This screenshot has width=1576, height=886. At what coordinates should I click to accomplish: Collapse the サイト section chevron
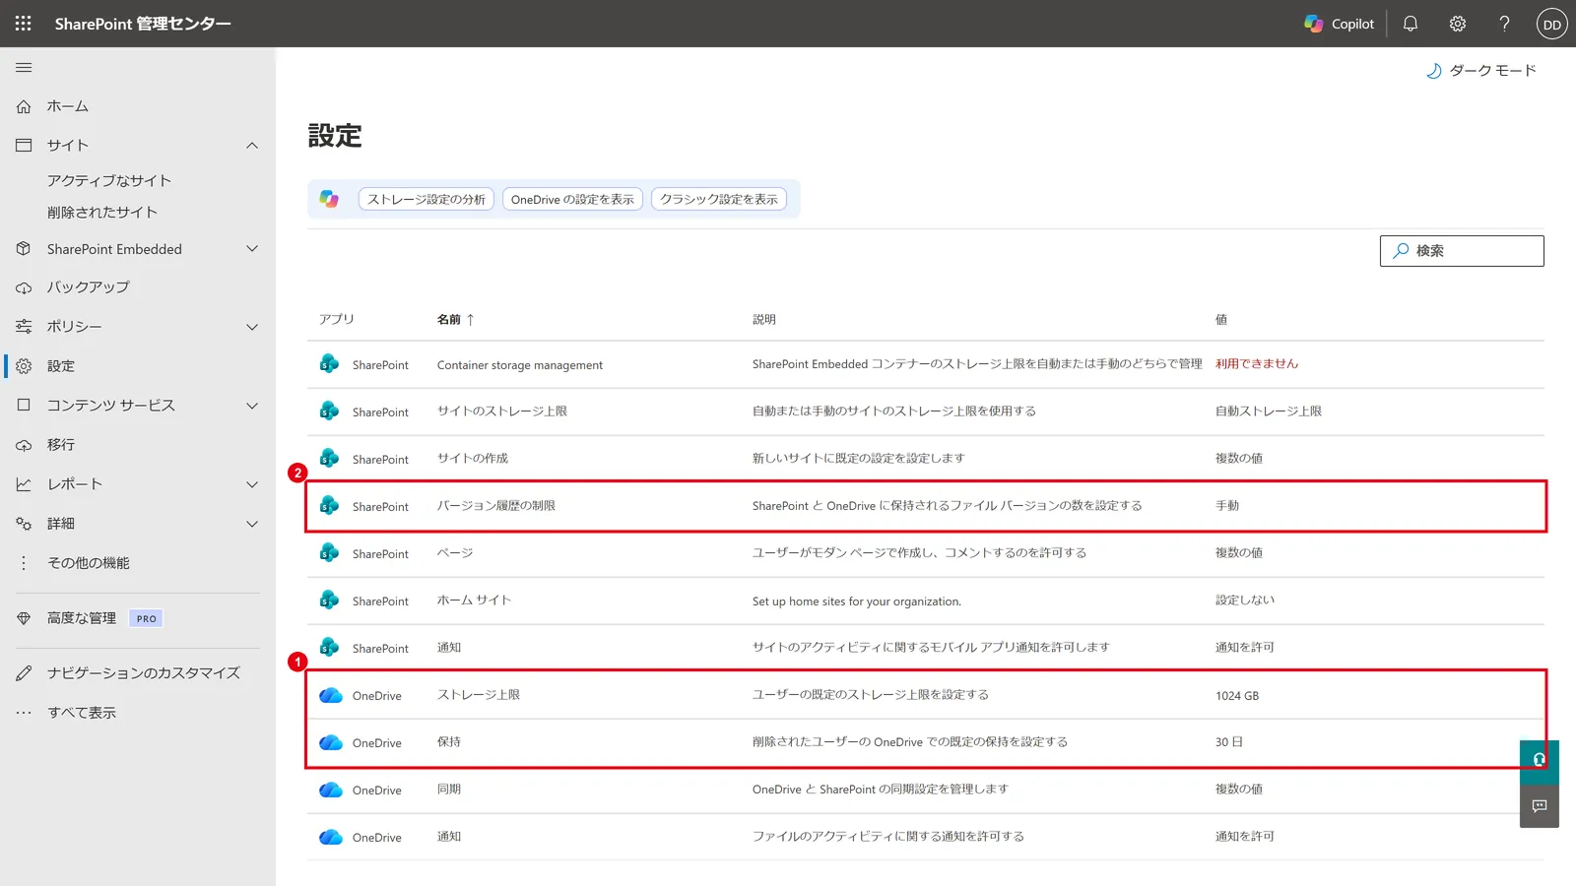coord(252,146)
